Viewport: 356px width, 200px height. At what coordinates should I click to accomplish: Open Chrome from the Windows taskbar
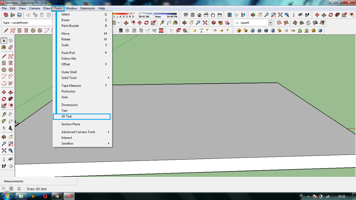[x=57, y=196]
